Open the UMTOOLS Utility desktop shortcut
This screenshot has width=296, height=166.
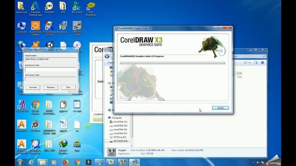tap(77, 28)
